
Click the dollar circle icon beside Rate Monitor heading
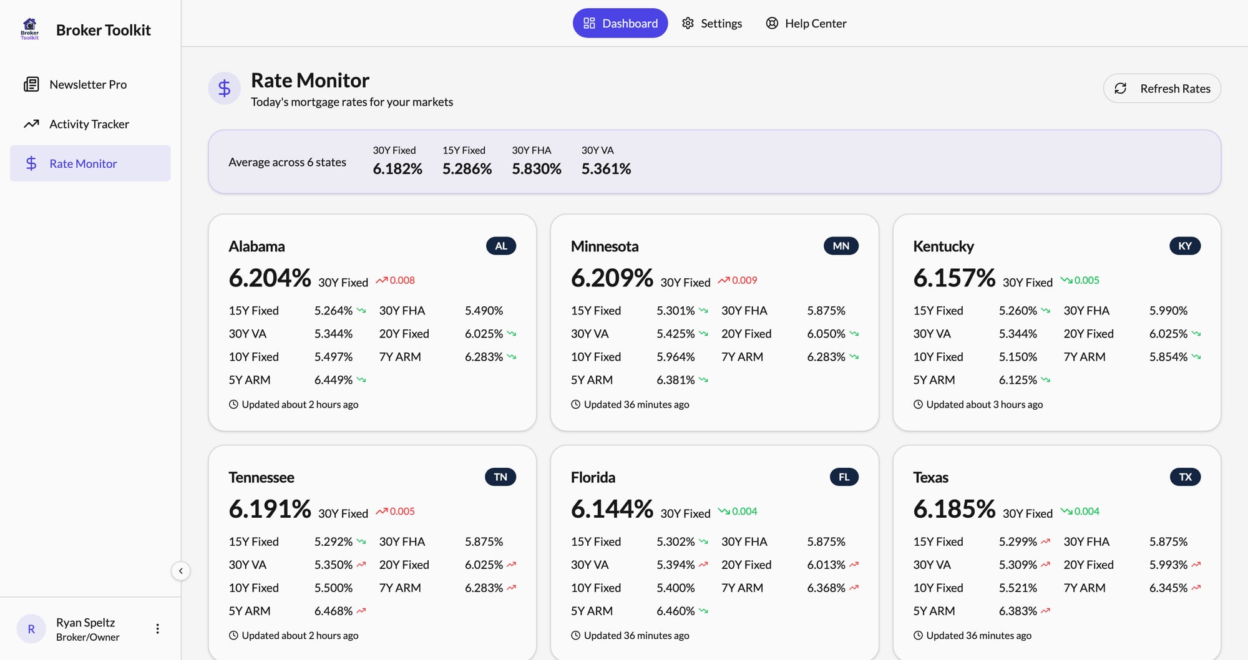point(224,88)
